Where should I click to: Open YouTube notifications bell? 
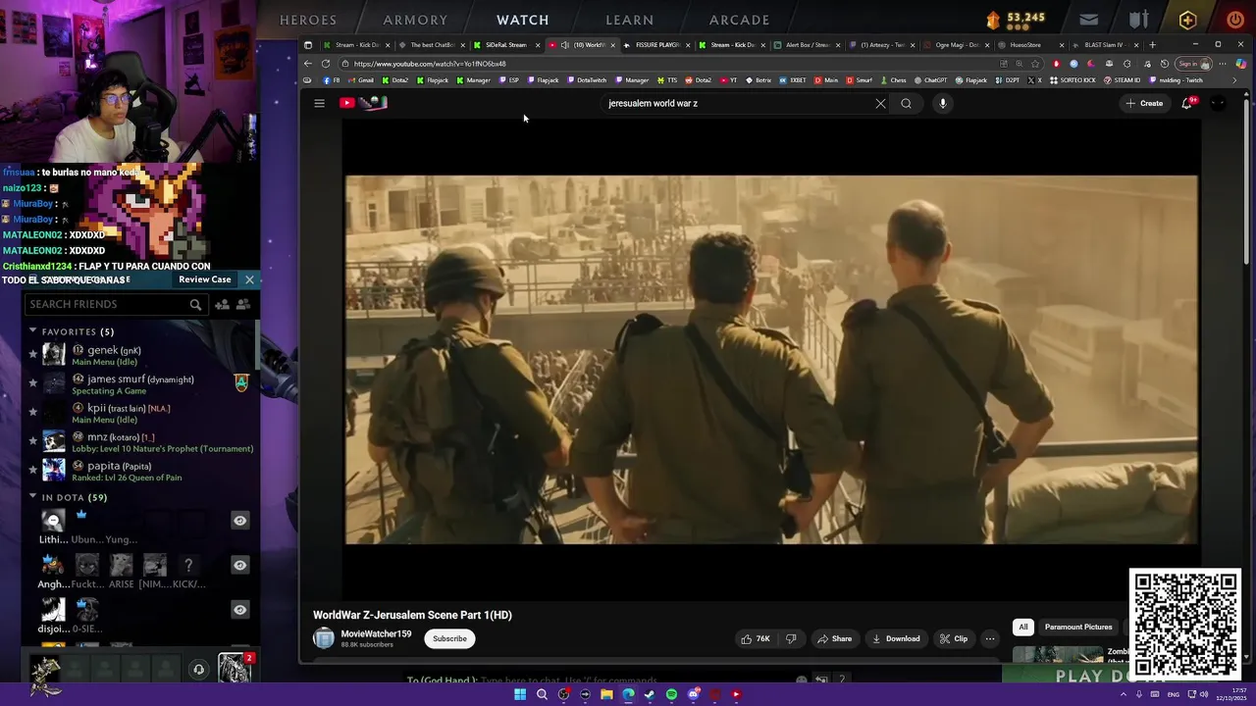(1187, 103)
